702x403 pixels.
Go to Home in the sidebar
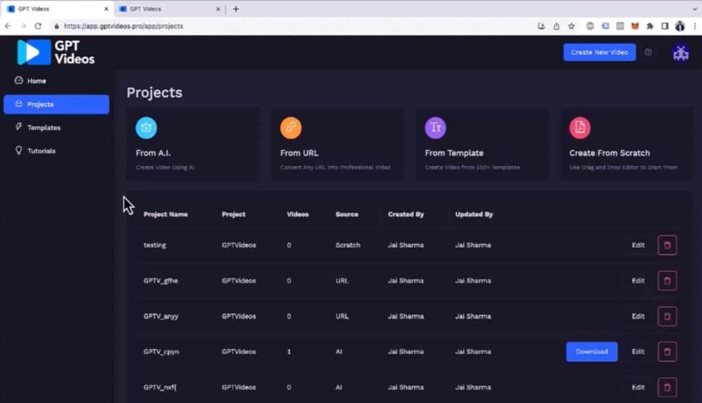point(36,81)
